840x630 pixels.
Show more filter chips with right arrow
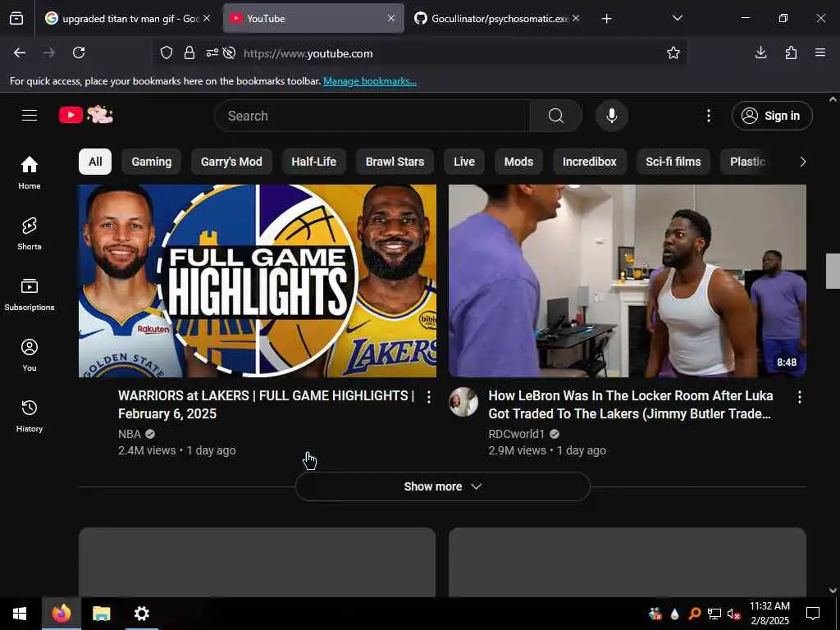[802, 162]
